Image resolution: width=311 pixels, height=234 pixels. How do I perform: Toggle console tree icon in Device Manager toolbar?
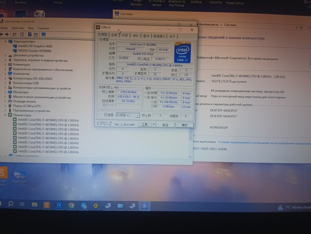pos(14,34)
